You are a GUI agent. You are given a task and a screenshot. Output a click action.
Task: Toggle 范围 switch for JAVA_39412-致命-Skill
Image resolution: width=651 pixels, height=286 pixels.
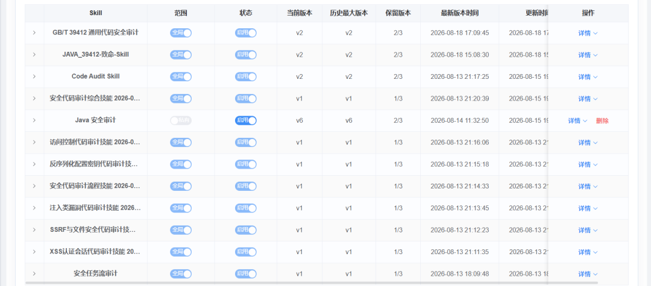pyautogui.click(x=181, y=55)
